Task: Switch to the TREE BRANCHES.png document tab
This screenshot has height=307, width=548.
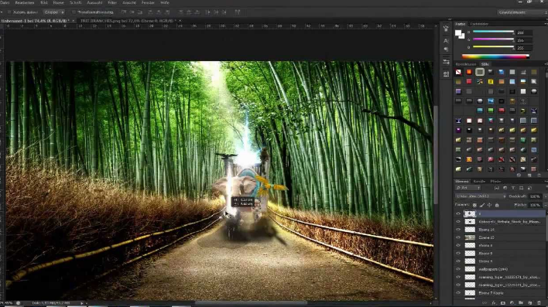Action: tap(128, 21)
